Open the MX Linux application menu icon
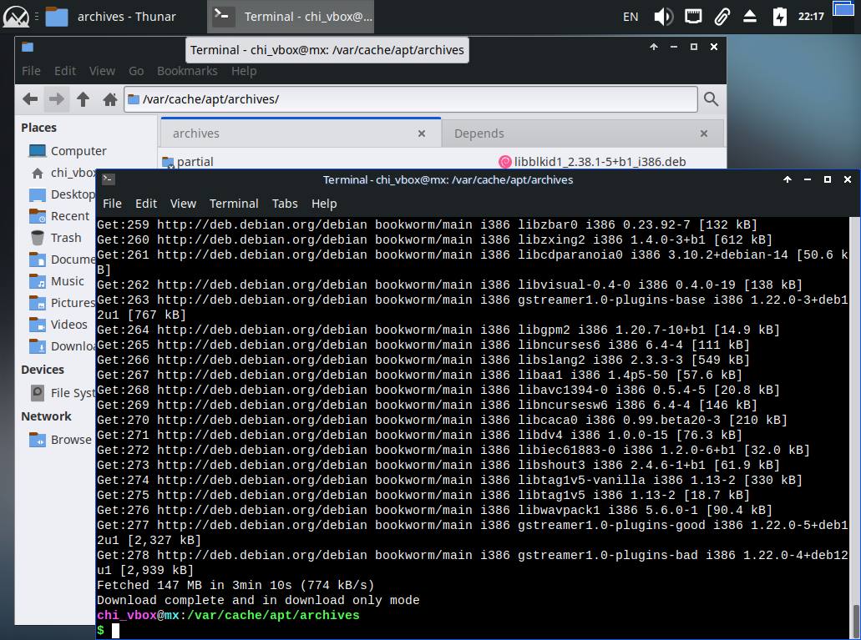 pyautogui.click(x=16, y=17)
